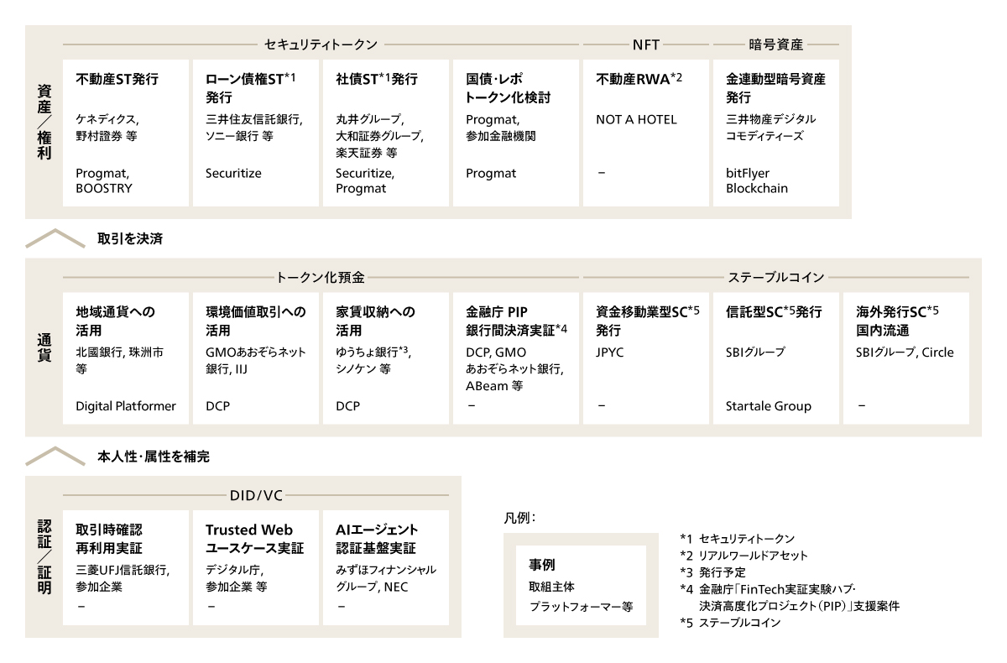Click Progmat, BOOSTRY platform text
1007x663 pixels.
pos(106,180)
